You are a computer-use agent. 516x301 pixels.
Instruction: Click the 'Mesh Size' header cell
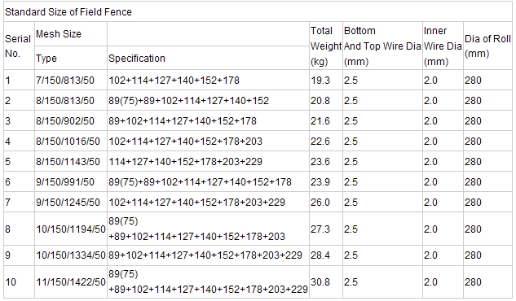[x=59, y=34]
